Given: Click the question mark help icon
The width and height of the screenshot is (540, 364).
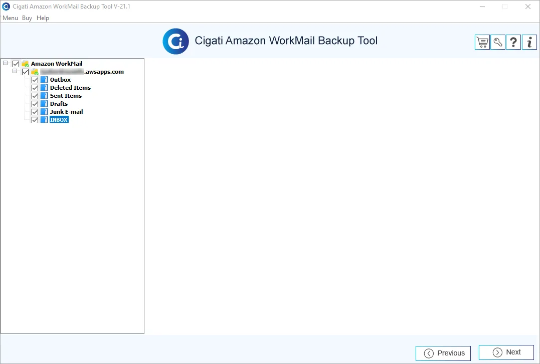Looking at the screenshot, I should (x=513, y=42).
